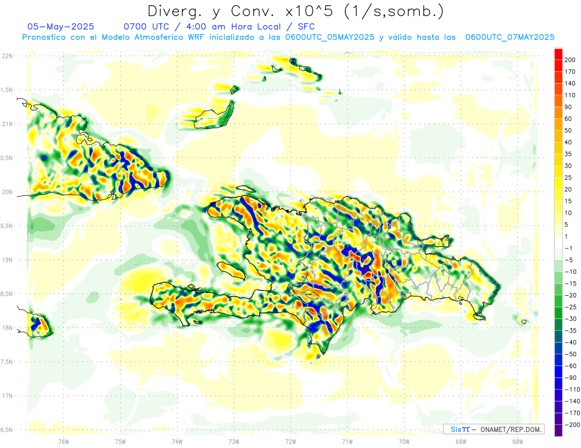Select the '21N' latitude label
The width and height of the screenshot is (581, 448).
(x=7, y=124)
